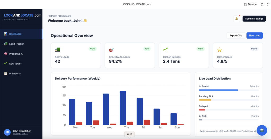Click the notification bell icon
This screenshot has height=139, width=271.
236,19
